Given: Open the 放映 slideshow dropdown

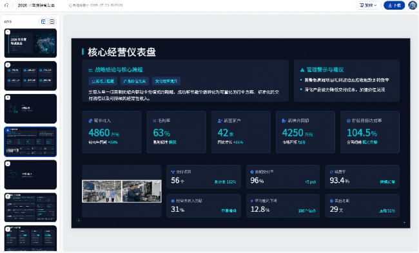Looking at the screenshot, I should point(368,5).
